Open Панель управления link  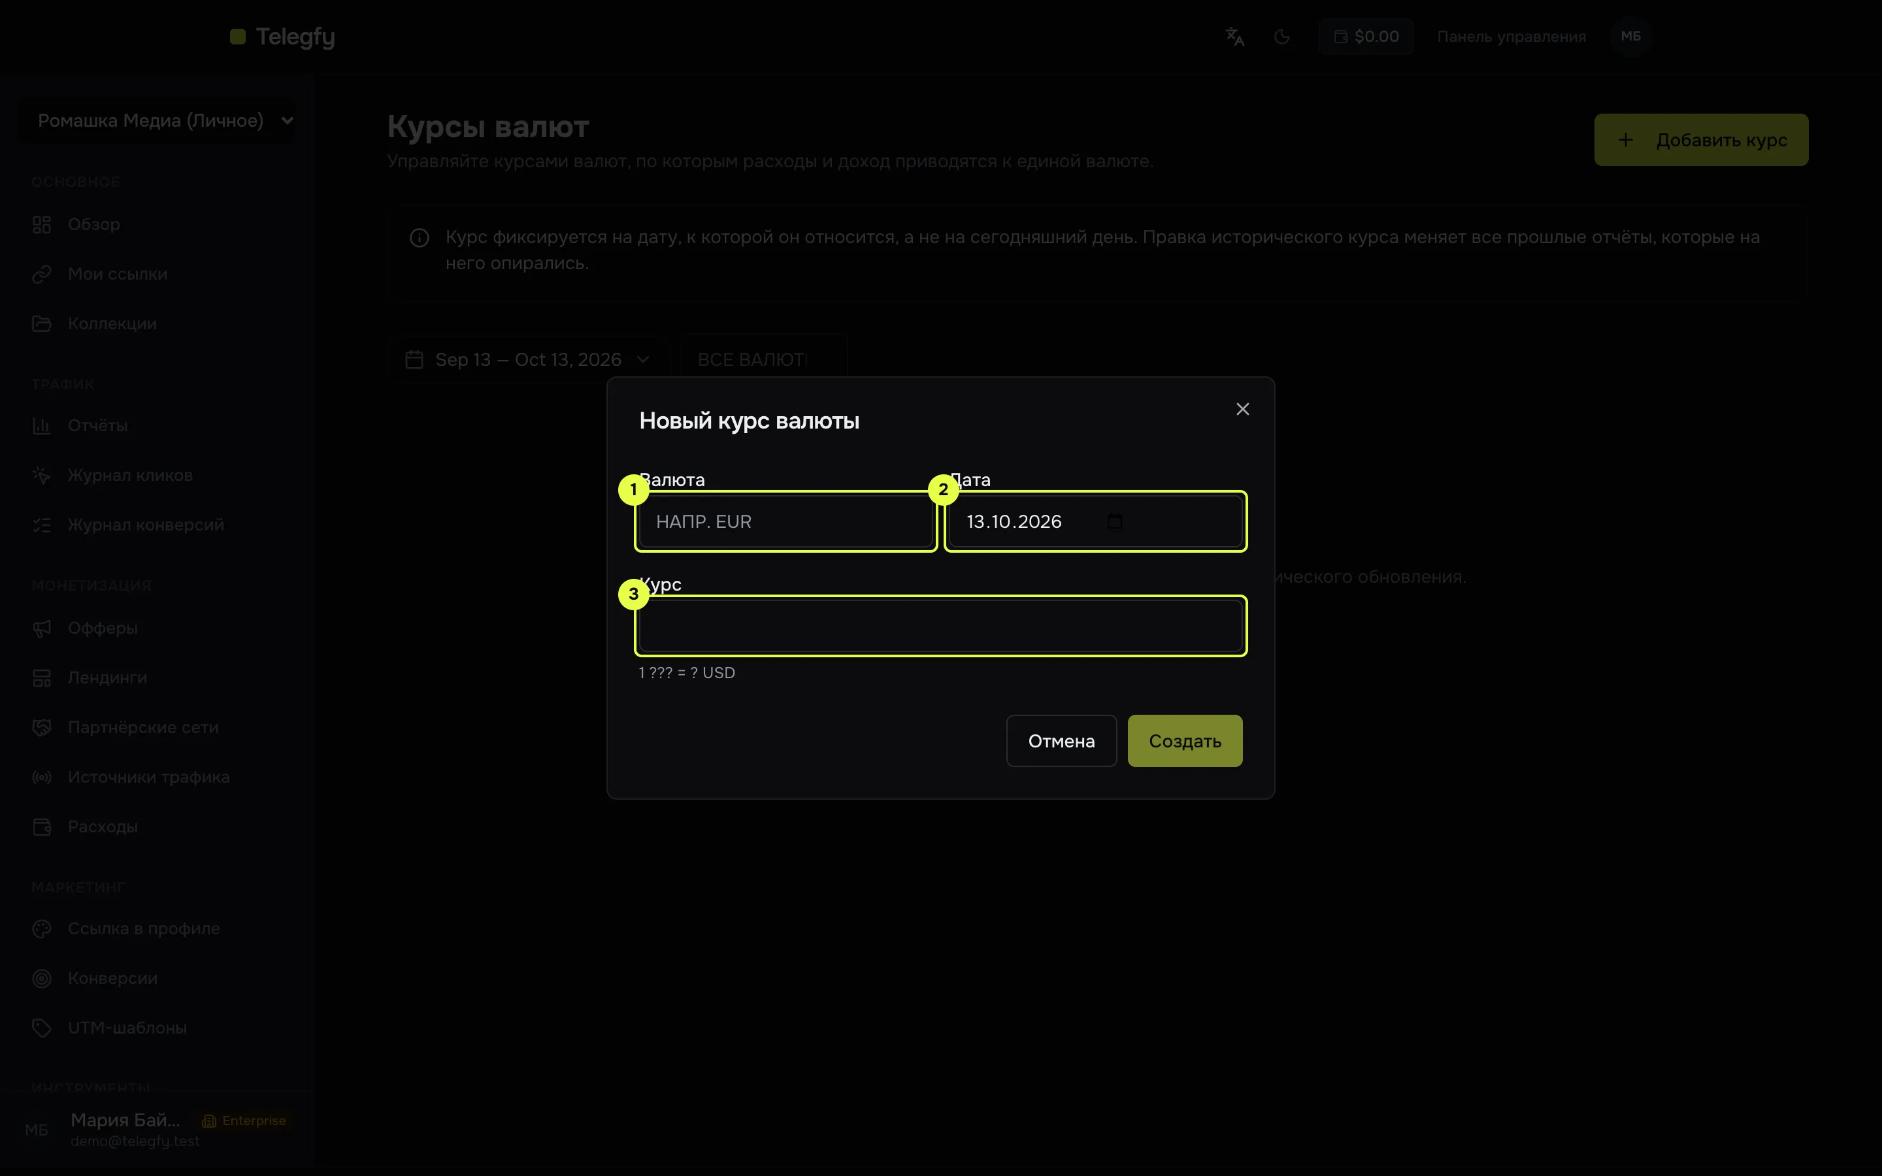[1511, 37]
